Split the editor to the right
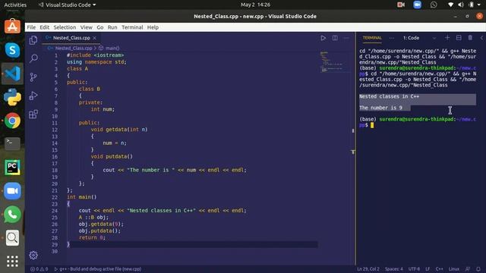Image resolution: width=486 pixels, height=273 pixels. (x=335, y=38)
